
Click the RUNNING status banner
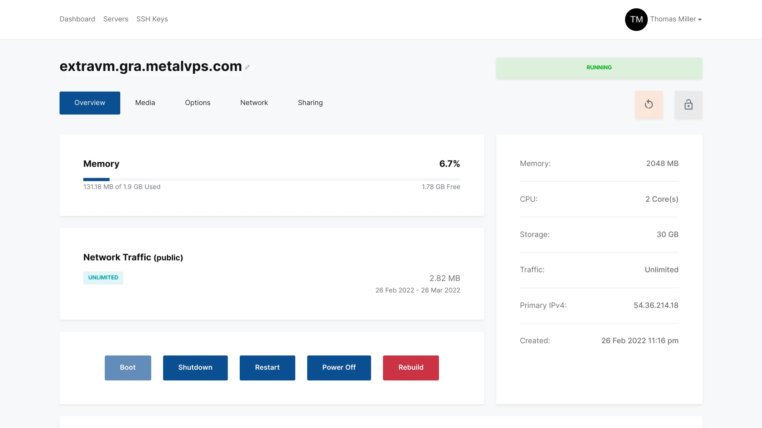tap(599, 68)
